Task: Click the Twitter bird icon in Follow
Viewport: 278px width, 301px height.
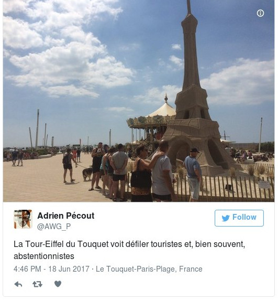Action: [226, 218]
